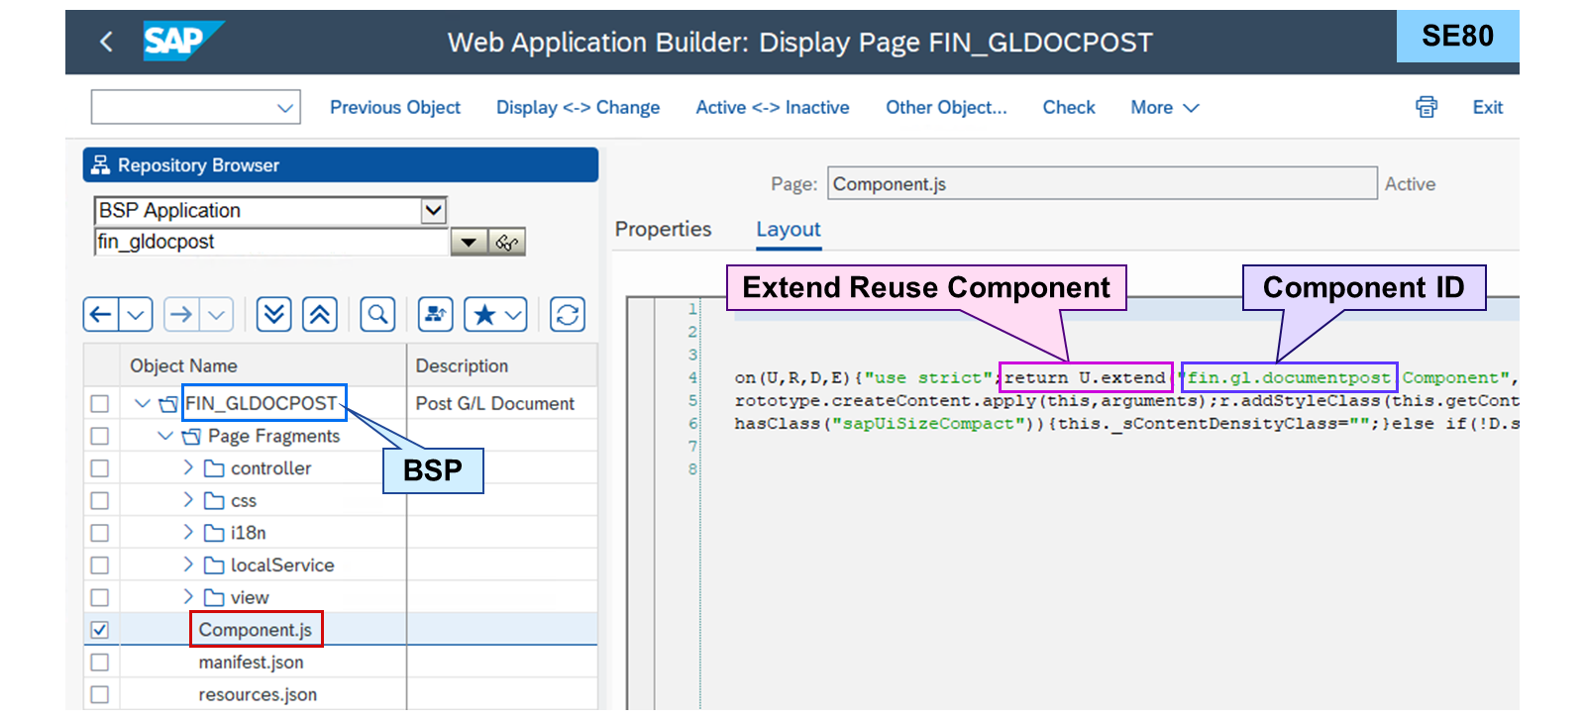
Task: Click Display <-> Change
Action: 578,107
